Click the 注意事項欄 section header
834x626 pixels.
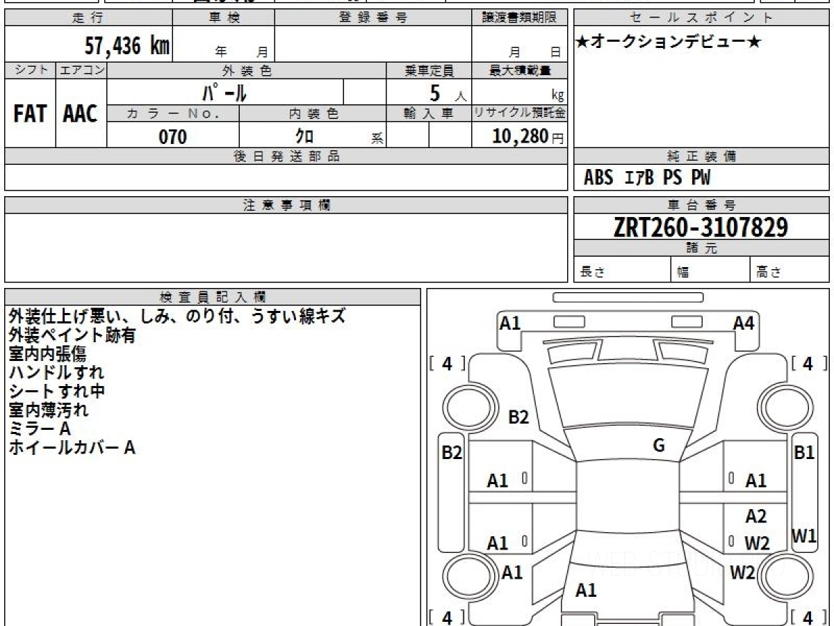coord(286,205)
